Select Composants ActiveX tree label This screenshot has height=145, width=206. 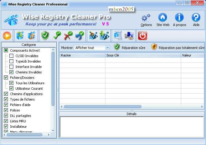25,50
